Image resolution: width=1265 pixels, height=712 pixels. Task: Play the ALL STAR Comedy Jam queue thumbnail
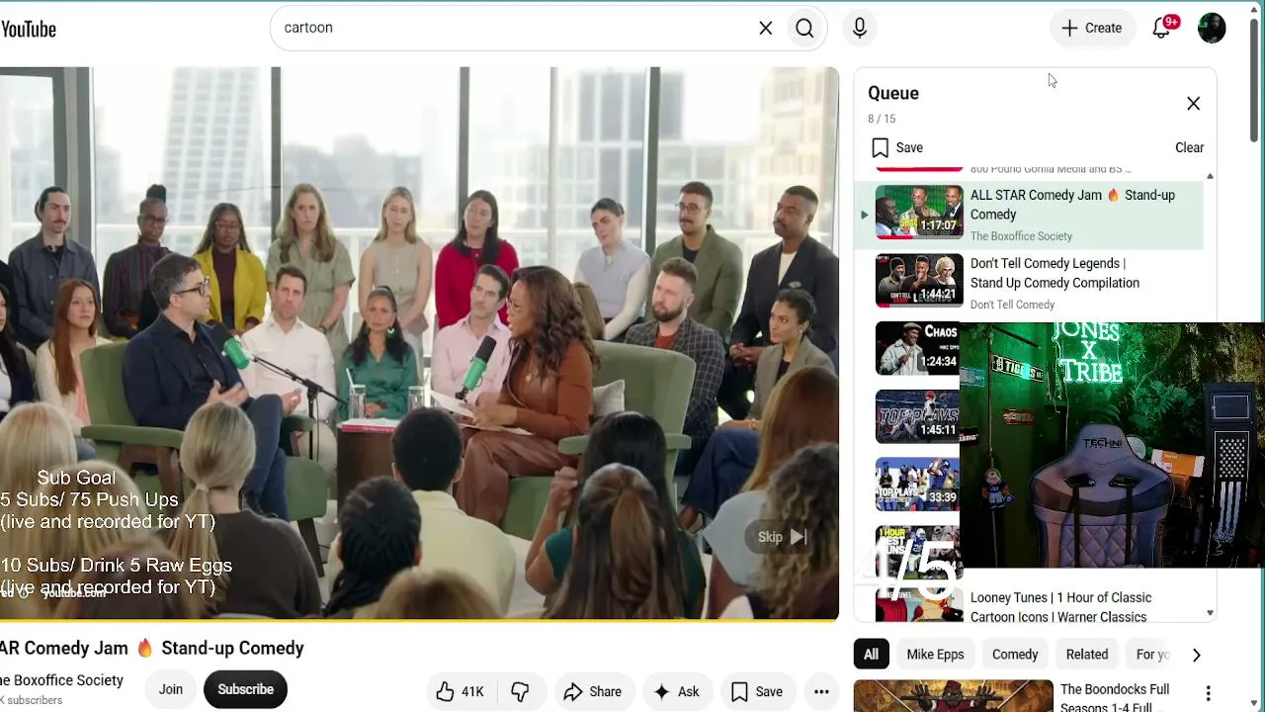click(x=919, y=213)
